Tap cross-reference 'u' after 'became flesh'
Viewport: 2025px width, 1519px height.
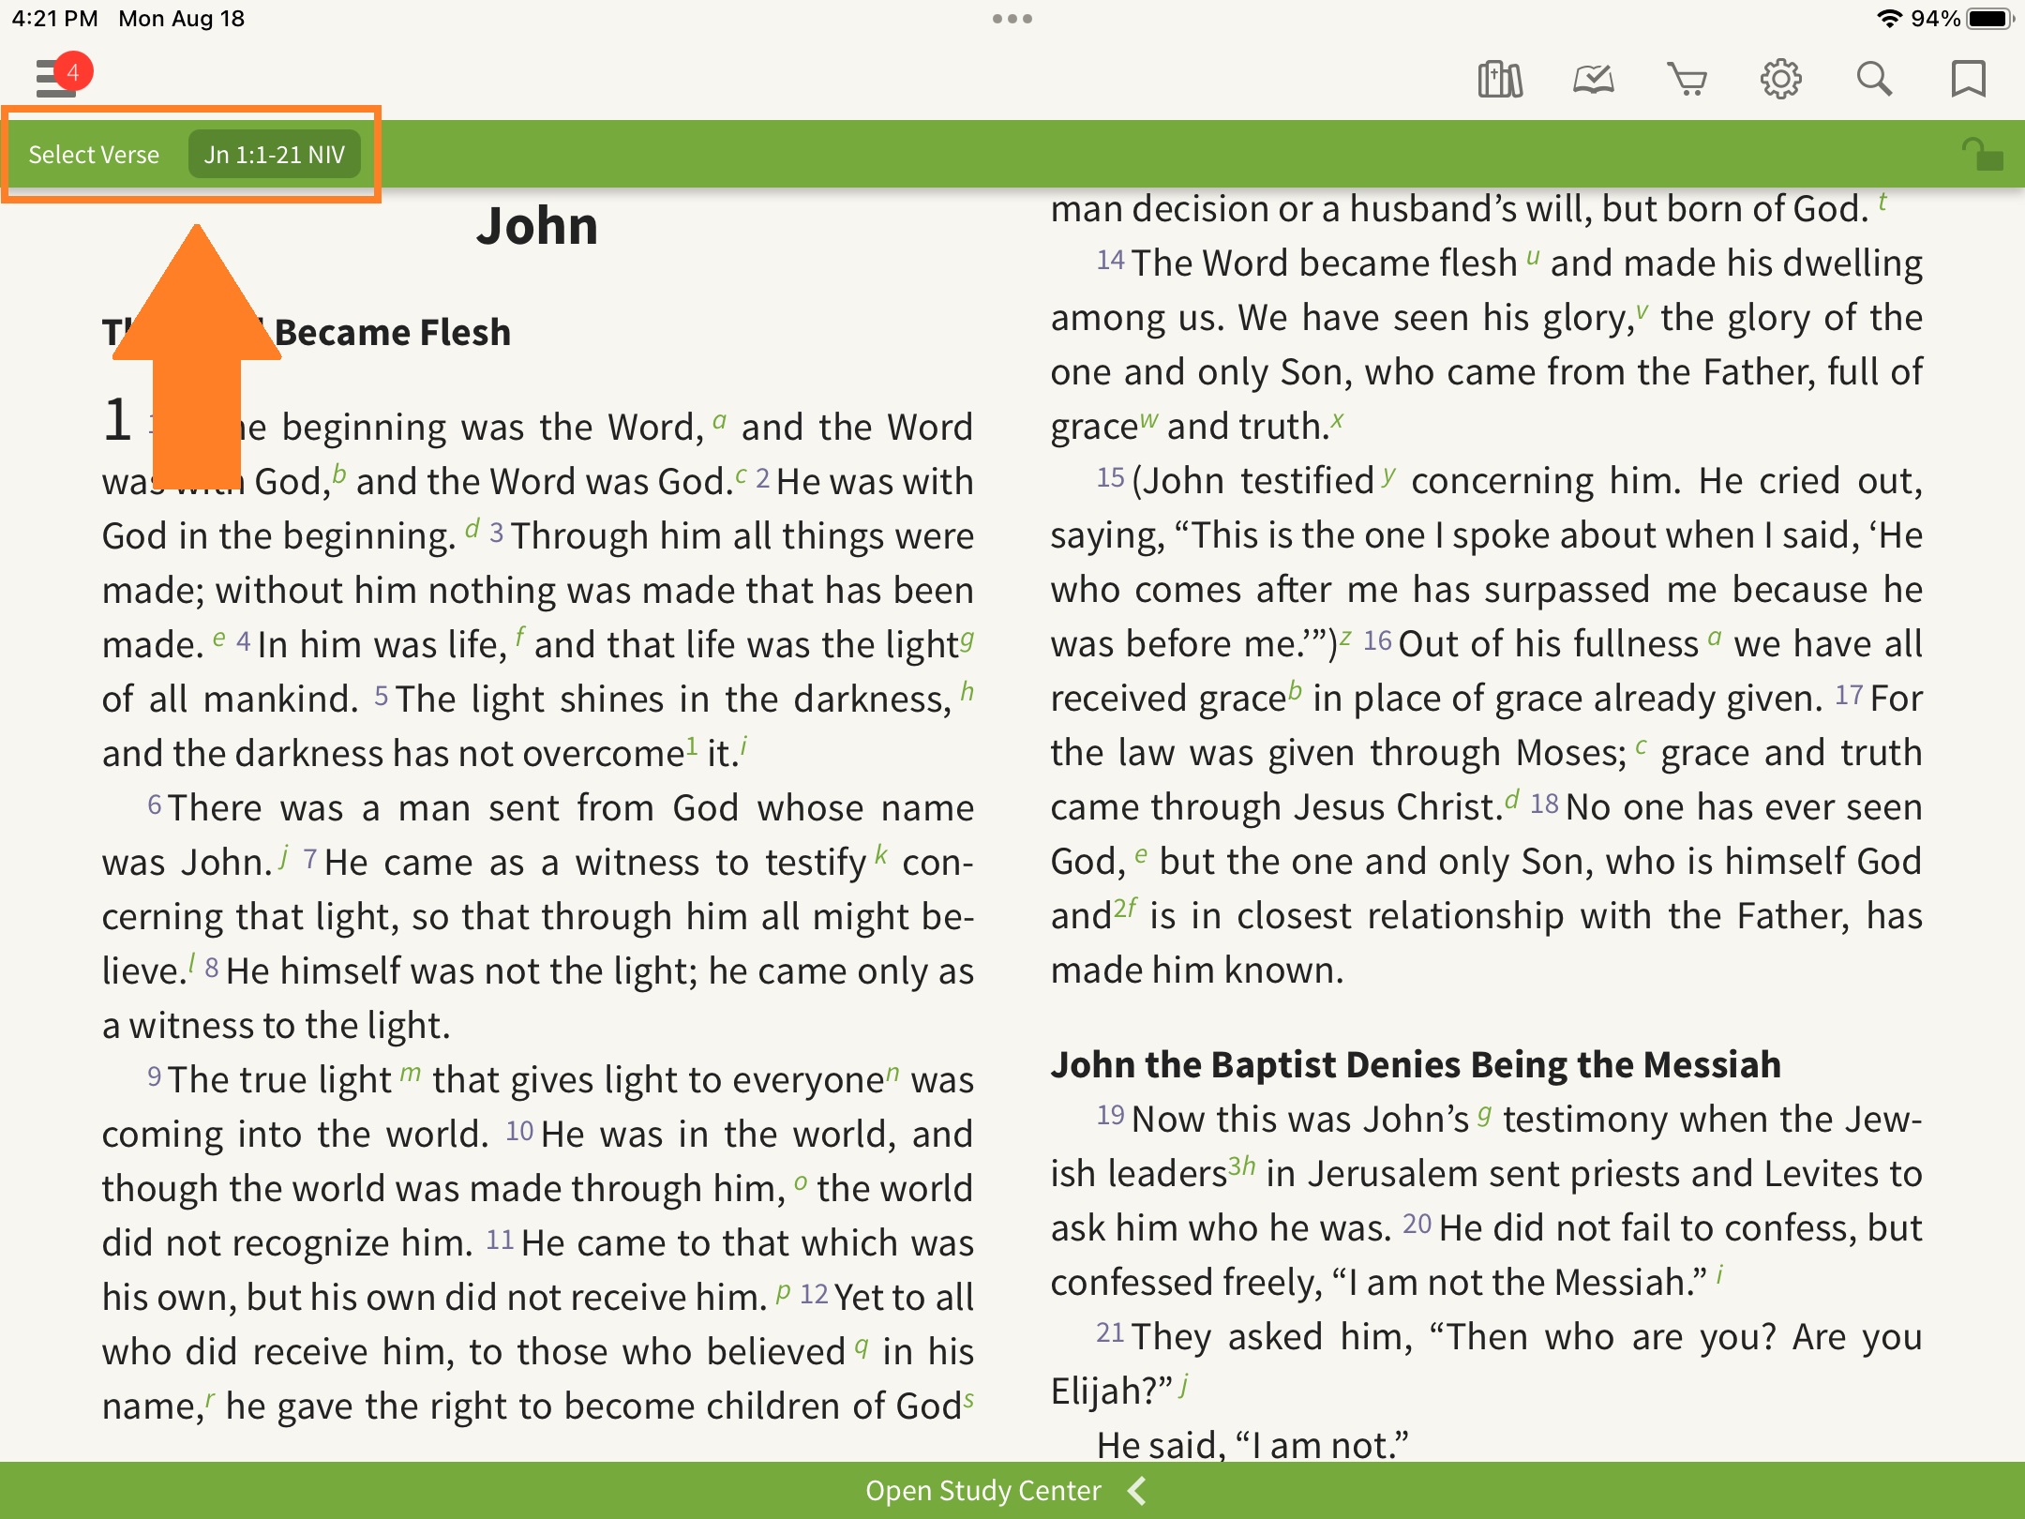1533,256
